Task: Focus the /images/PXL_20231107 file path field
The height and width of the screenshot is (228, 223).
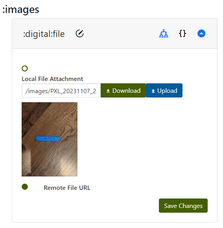Action: tap(61, 90)
